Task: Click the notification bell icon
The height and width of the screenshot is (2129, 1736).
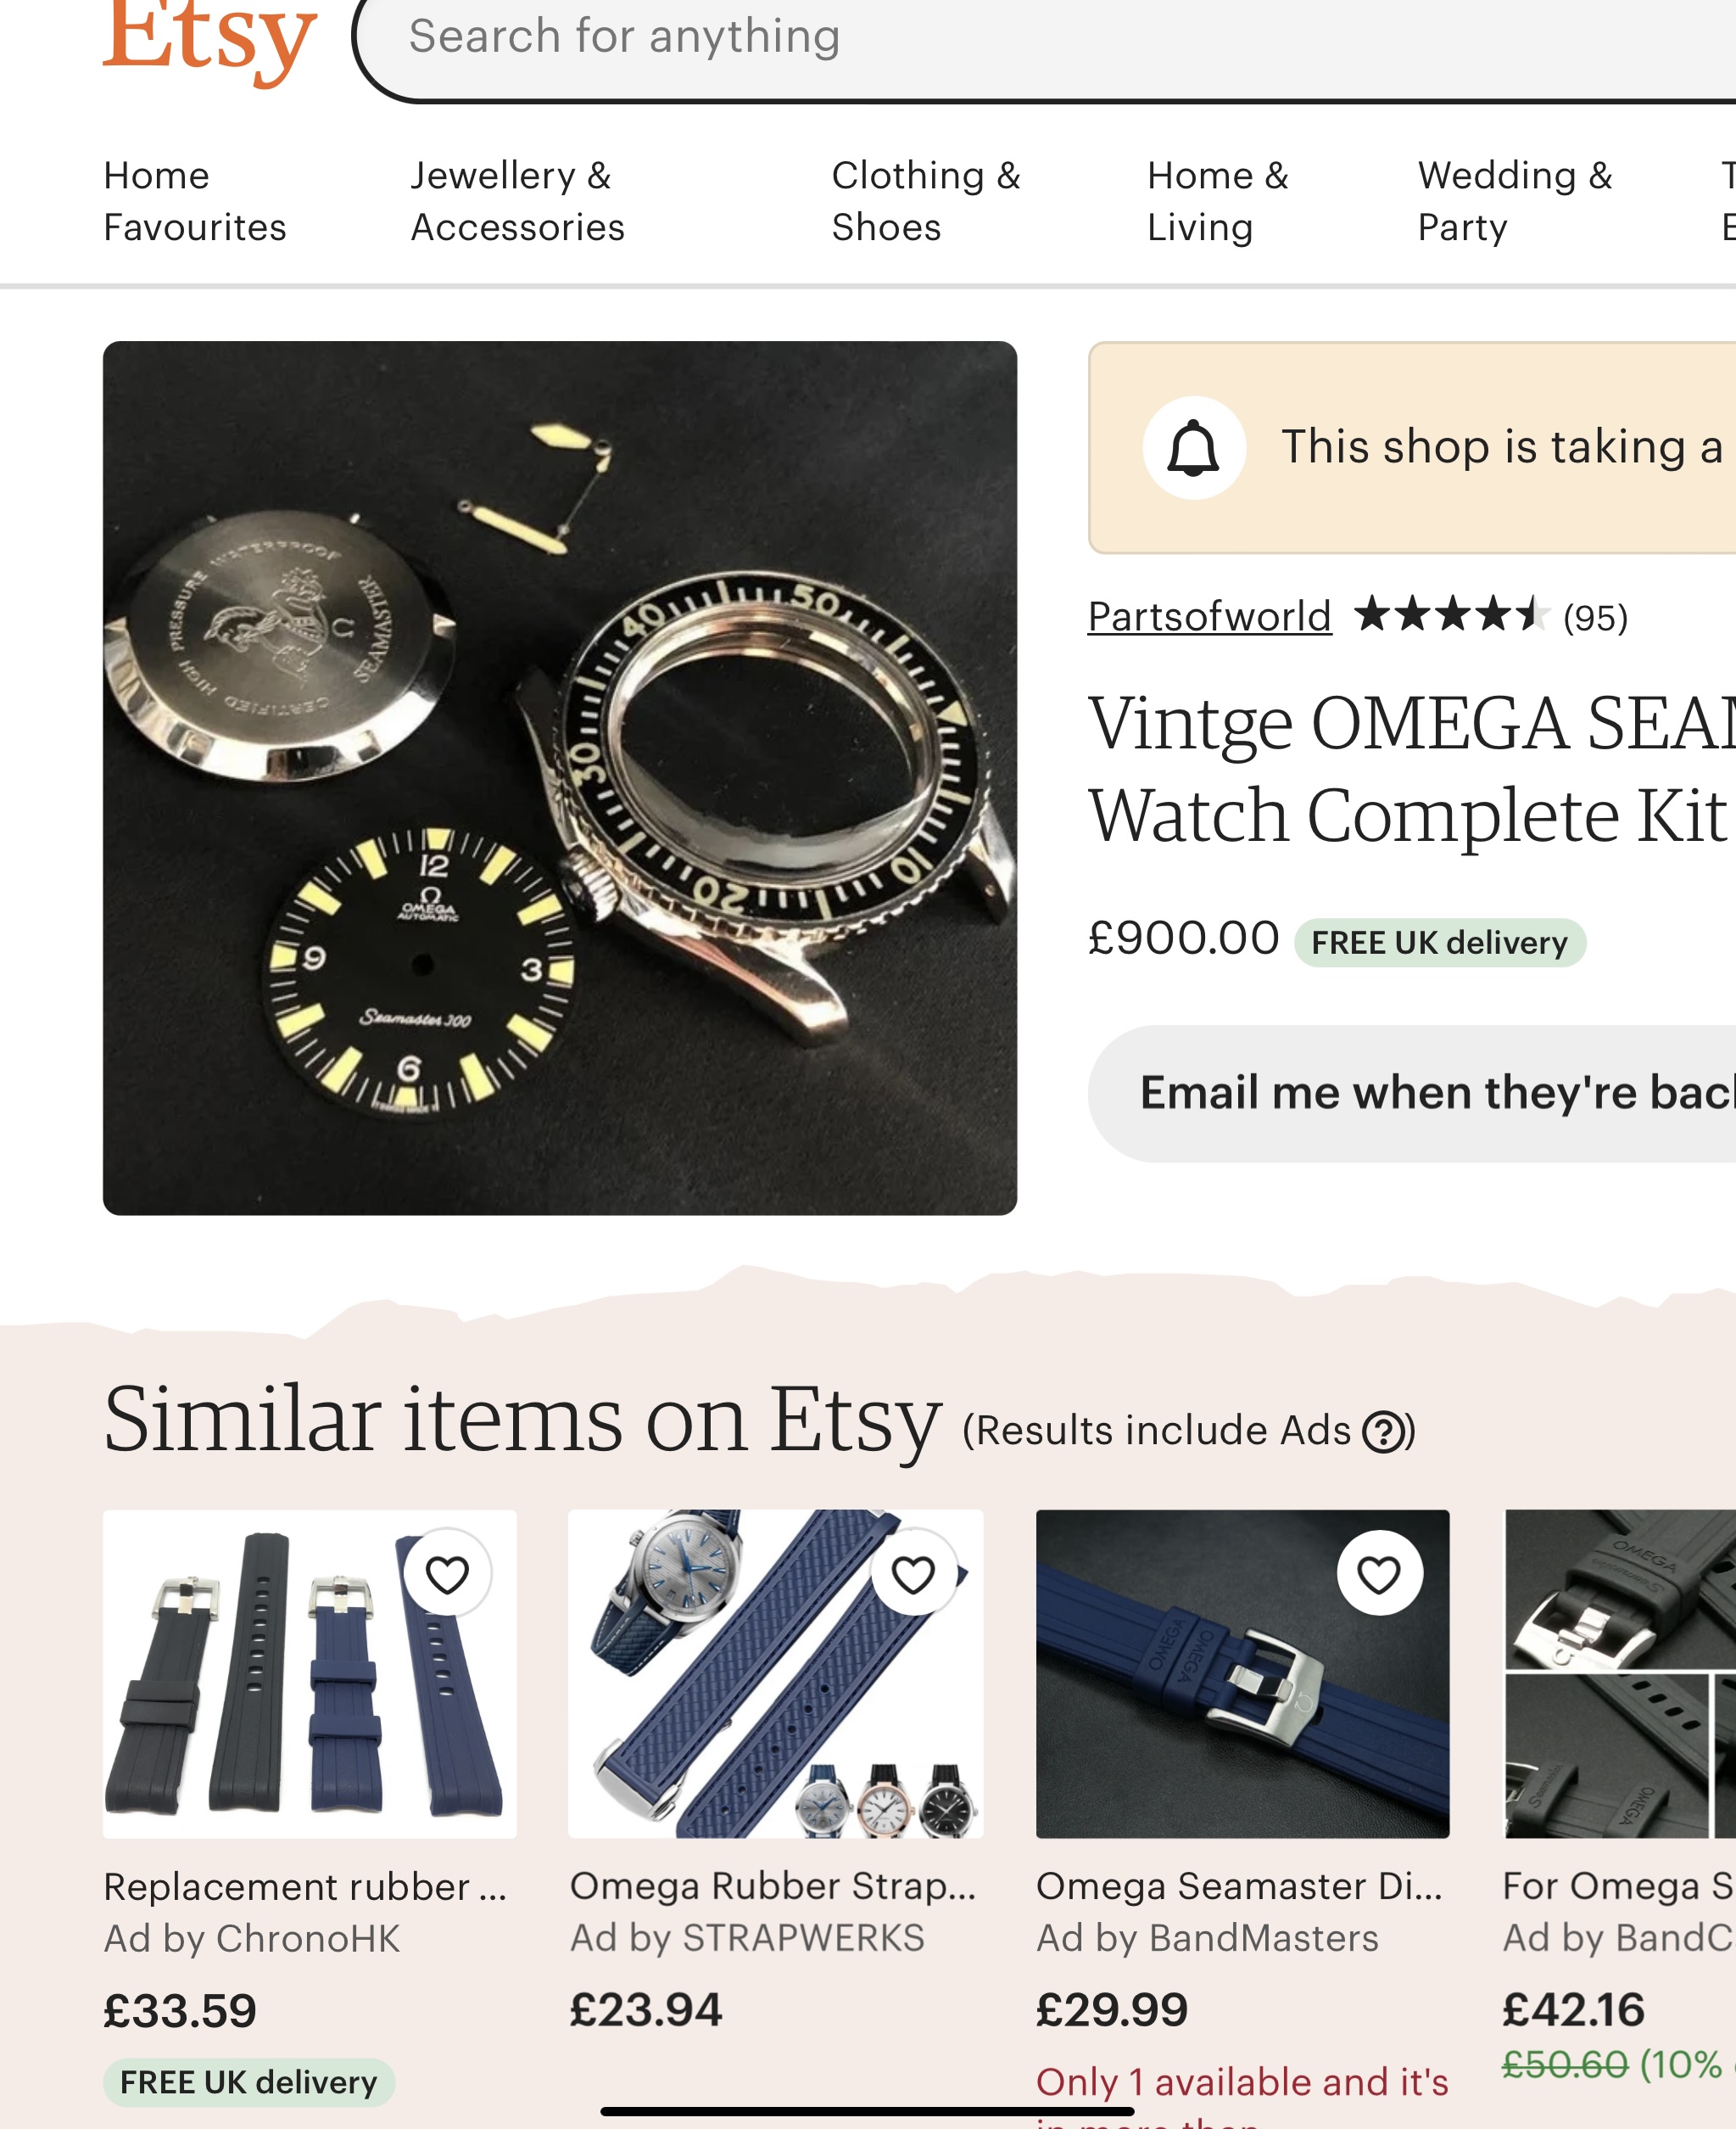Action: (x=1194, y=448)
